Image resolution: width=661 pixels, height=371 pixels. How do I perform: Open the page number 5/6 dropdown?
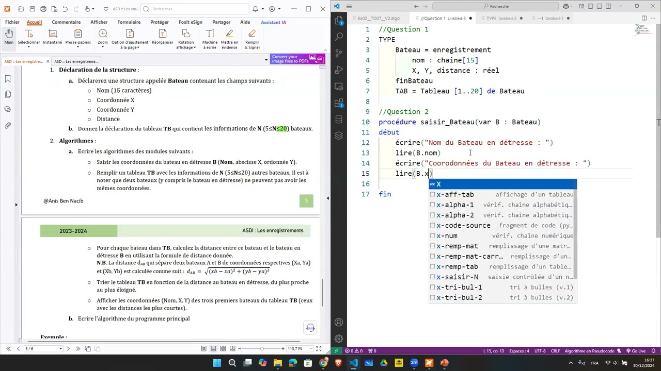pyautogui.click(x=60, y=349)
